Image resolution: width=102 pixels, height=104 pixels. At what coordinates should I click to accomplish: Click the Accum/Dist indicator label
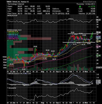[x=12, y=88]
